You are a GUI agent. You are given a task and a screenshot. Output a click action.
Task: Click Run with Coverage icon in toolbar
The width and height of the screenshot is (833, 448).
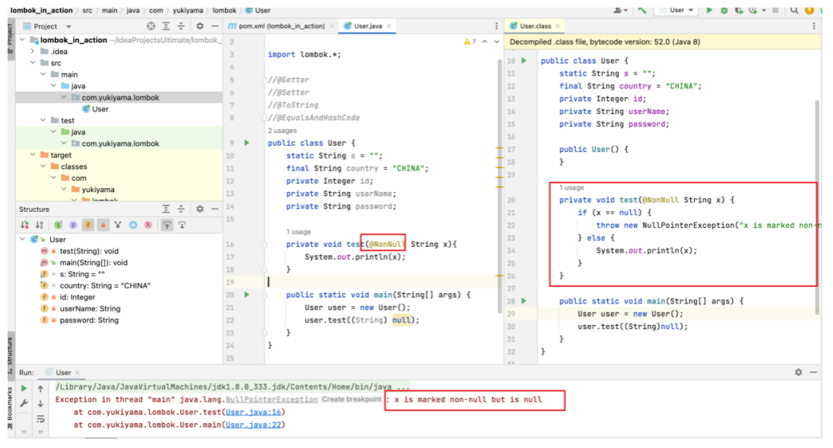[738, 10]
